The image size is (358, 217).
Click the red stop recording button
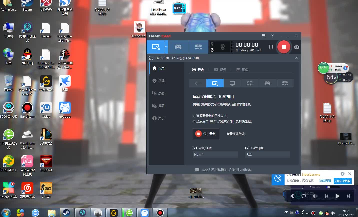[x=284, y=47]
